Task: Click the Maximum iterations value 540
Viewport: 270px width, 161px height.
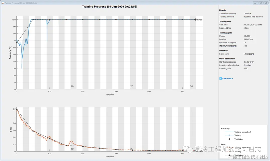Action: 245,46
